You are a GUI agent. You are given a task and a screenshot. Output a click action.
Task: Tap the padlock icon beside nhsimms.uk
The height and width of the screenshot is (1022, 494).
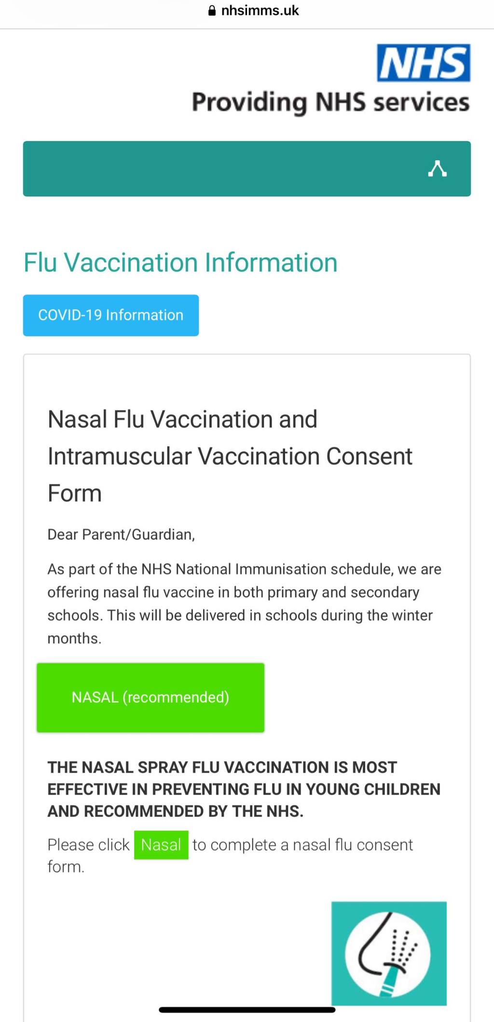coord(212,11)
